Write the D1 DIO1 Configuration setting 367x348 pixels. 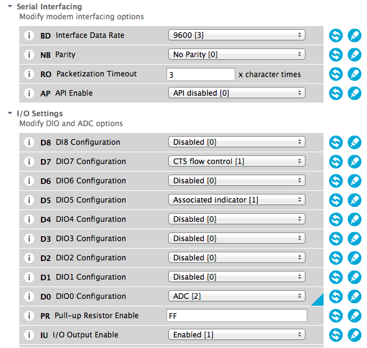point(355,277)
